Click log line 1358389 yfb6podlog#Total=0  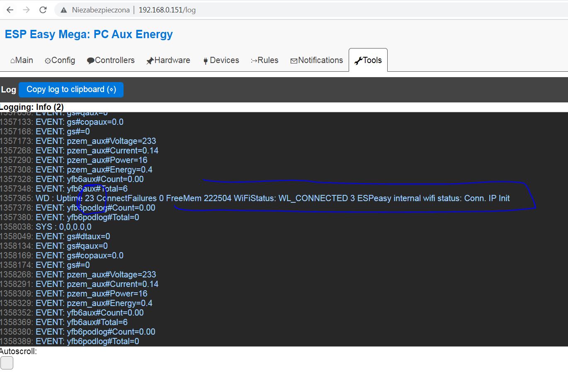pos(70,341)
